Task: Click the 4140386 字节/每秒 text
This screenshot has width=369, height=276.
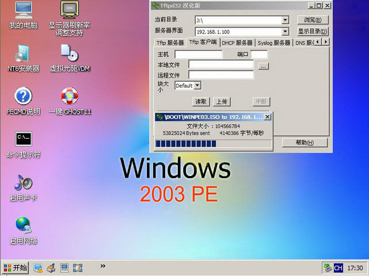Action: (242, 133)
